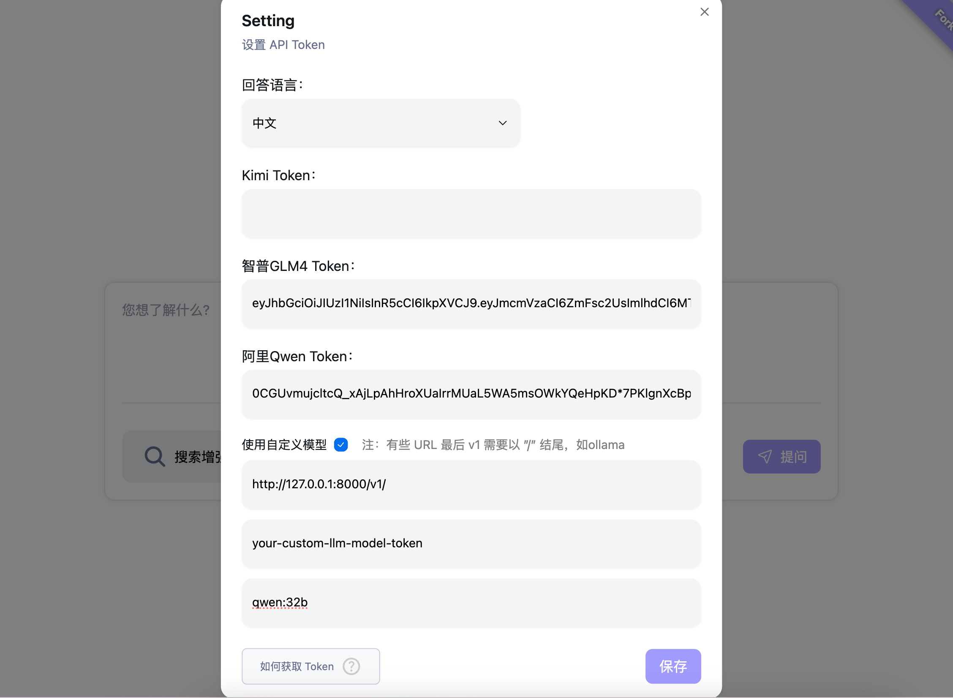
Task: Click the 阿里Qwen Token input field
Action: 471,394
